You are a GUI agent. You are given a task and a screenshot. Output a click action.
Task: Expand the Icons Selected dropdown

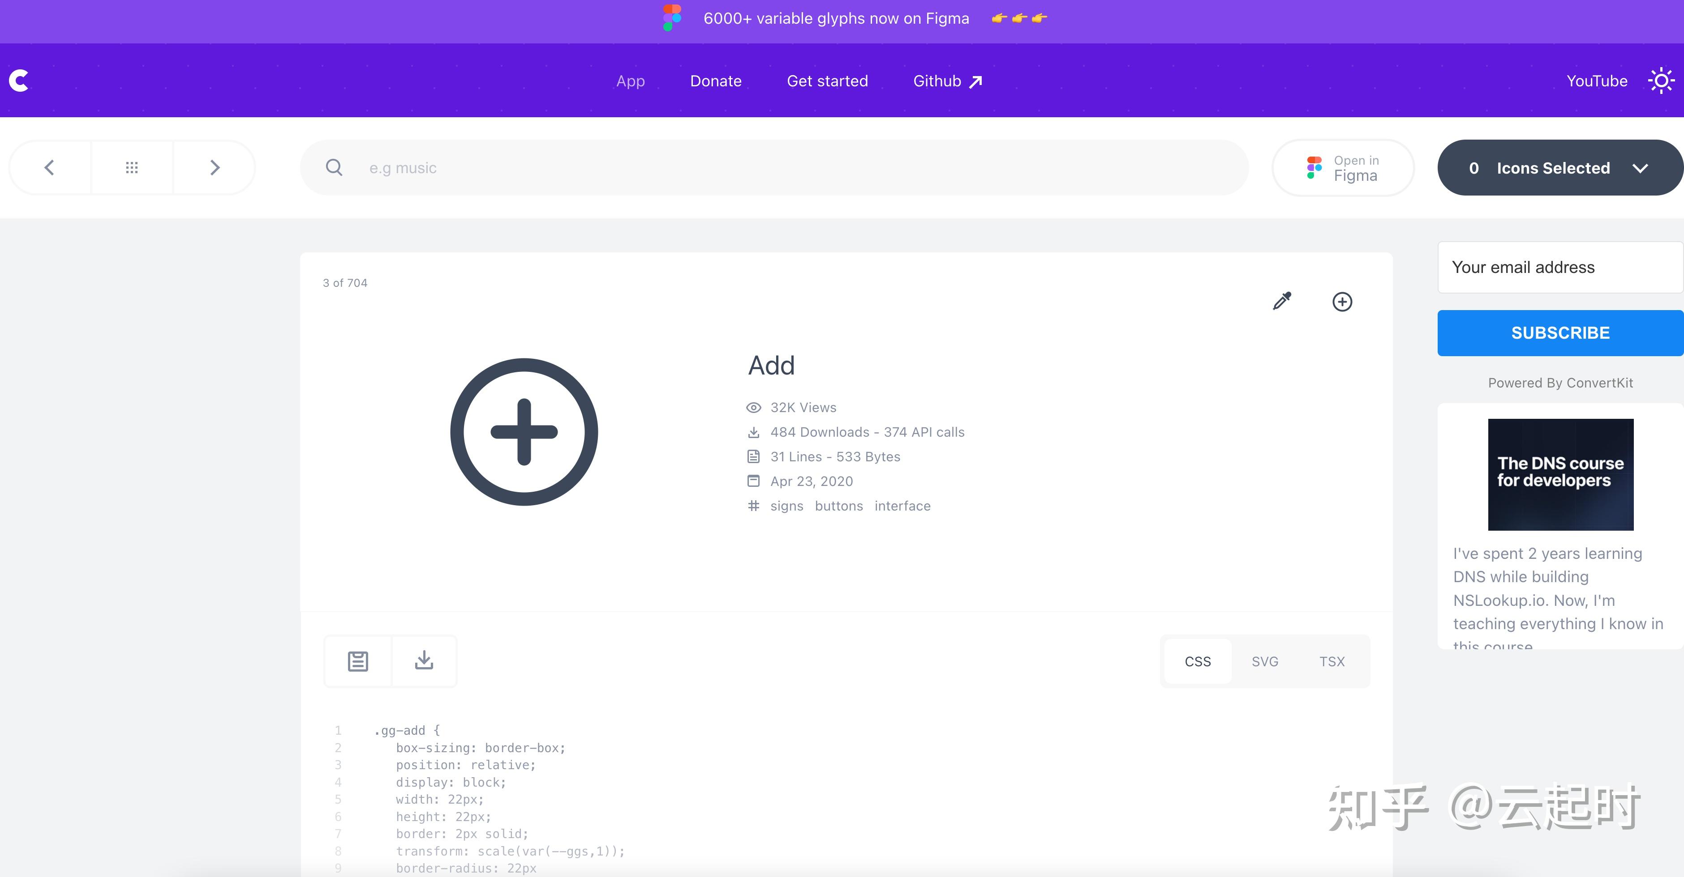[1560, 168]
